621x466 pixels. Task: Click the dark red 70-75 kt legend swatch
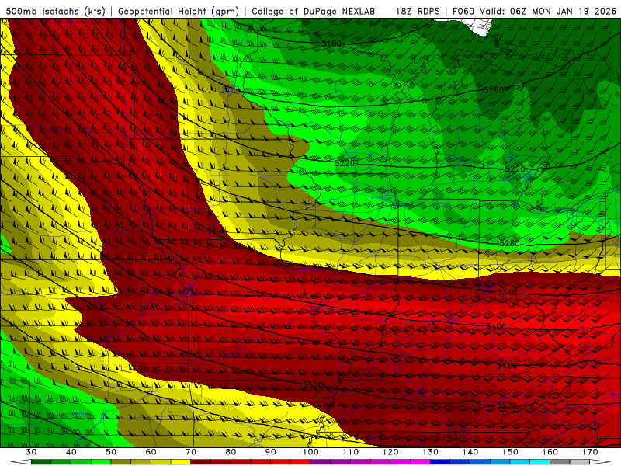click(x=201, y=462)
